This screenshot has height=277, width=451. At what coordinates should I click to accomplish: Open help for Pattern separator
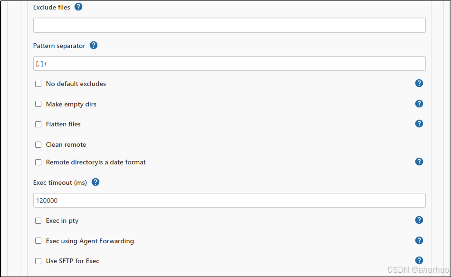click(x=94, y=45)
